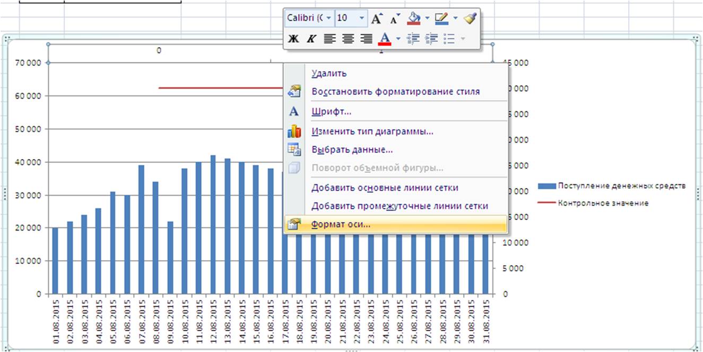703x352 pixels.
Task: Align text to the right
Action: click(366, 39)
